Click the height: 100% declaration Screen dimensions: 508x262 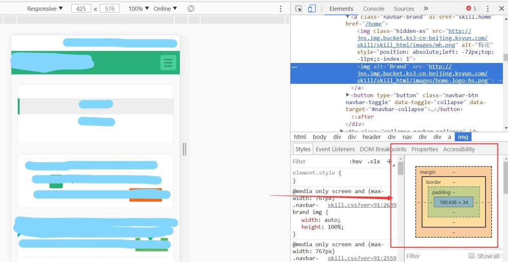[323, 227]
